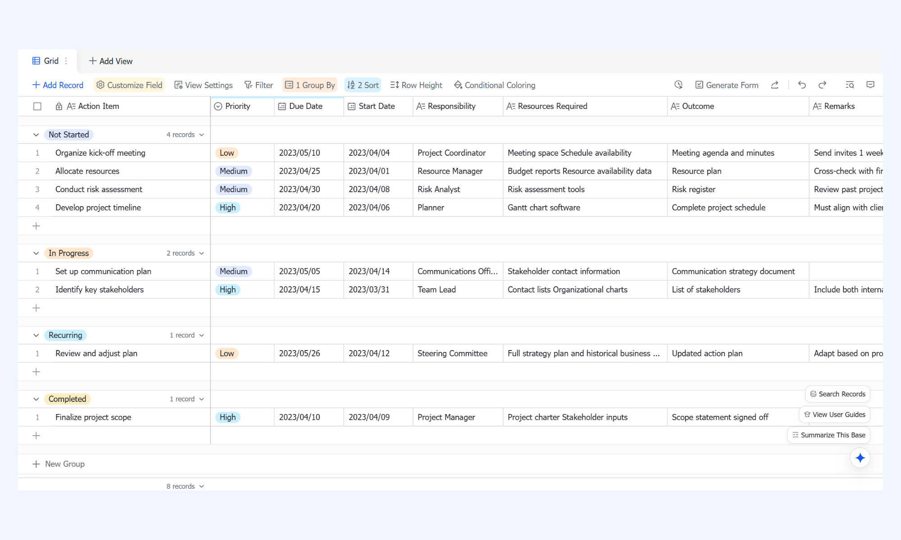
Task: Click the Add Record button
Action: point(58,85)
